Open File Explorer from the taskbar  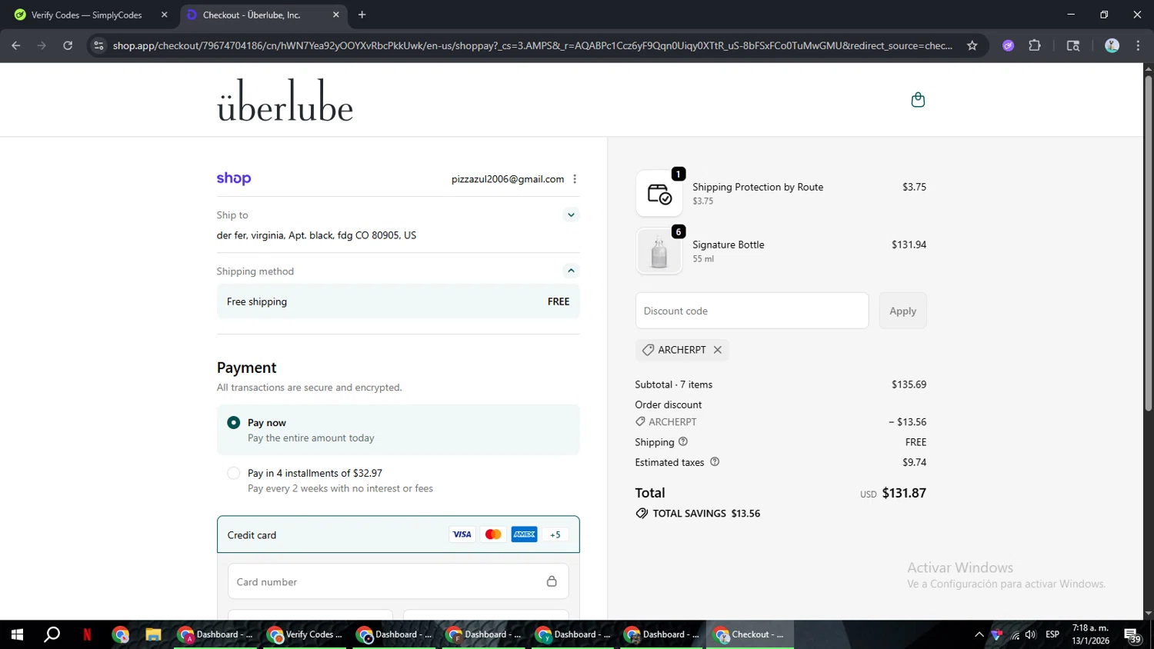click(153, 634)
